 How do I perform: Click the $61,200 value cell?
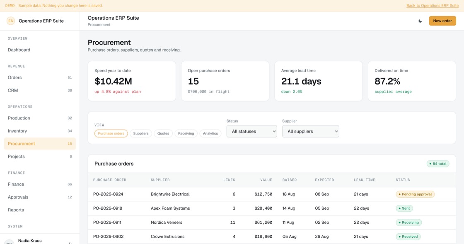coord(263,223)
